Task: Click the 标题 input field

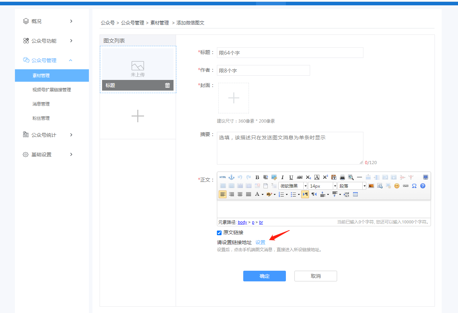Action: 290,53
